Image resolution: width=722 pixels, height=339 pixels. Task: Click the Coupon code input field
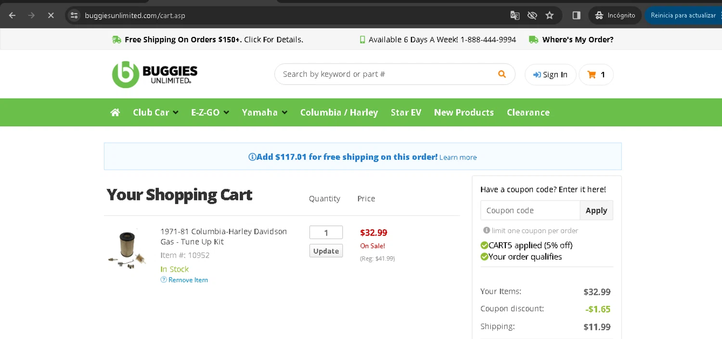(x=530, y=210)
